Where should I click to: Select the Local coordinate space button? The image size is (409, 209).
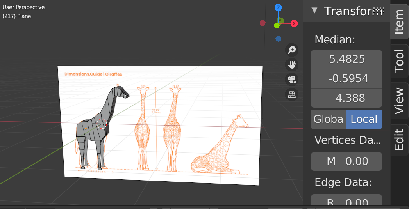pyautogui.click(x=364, y=119)
